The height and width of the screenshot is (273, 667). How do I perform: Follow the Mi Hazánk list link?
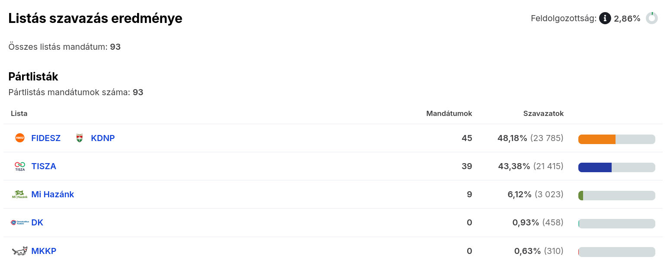[53, 194]
